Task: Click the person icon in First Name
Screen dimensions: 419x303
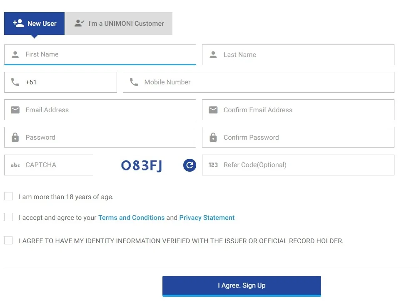Action: coord(15,54)
